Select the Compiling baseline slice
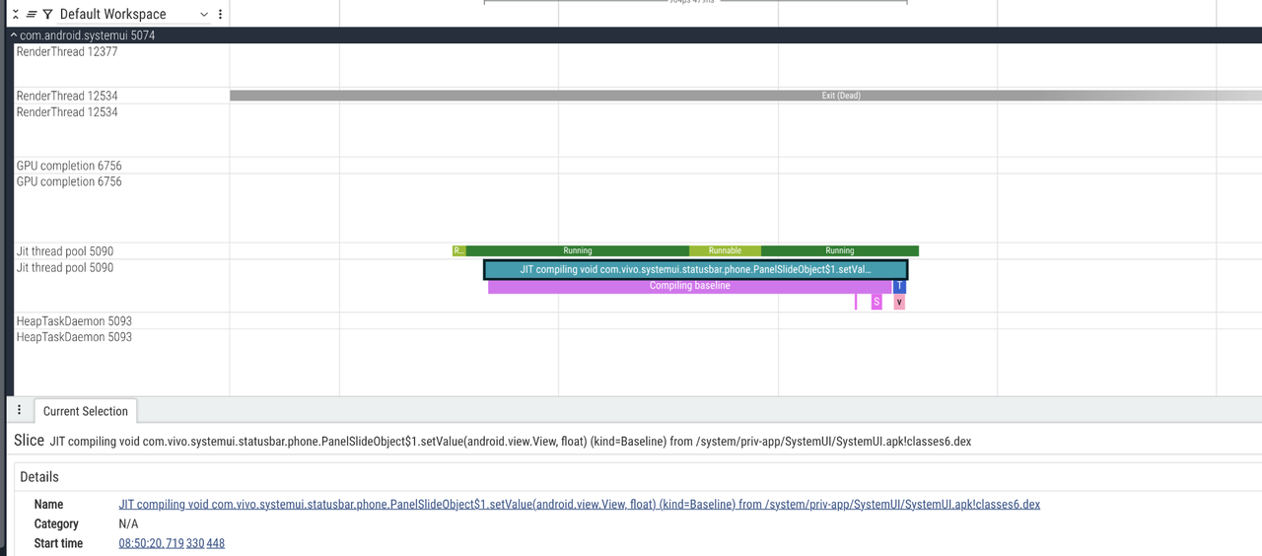Screen dimensions: 1262x556 pos(689,286)
